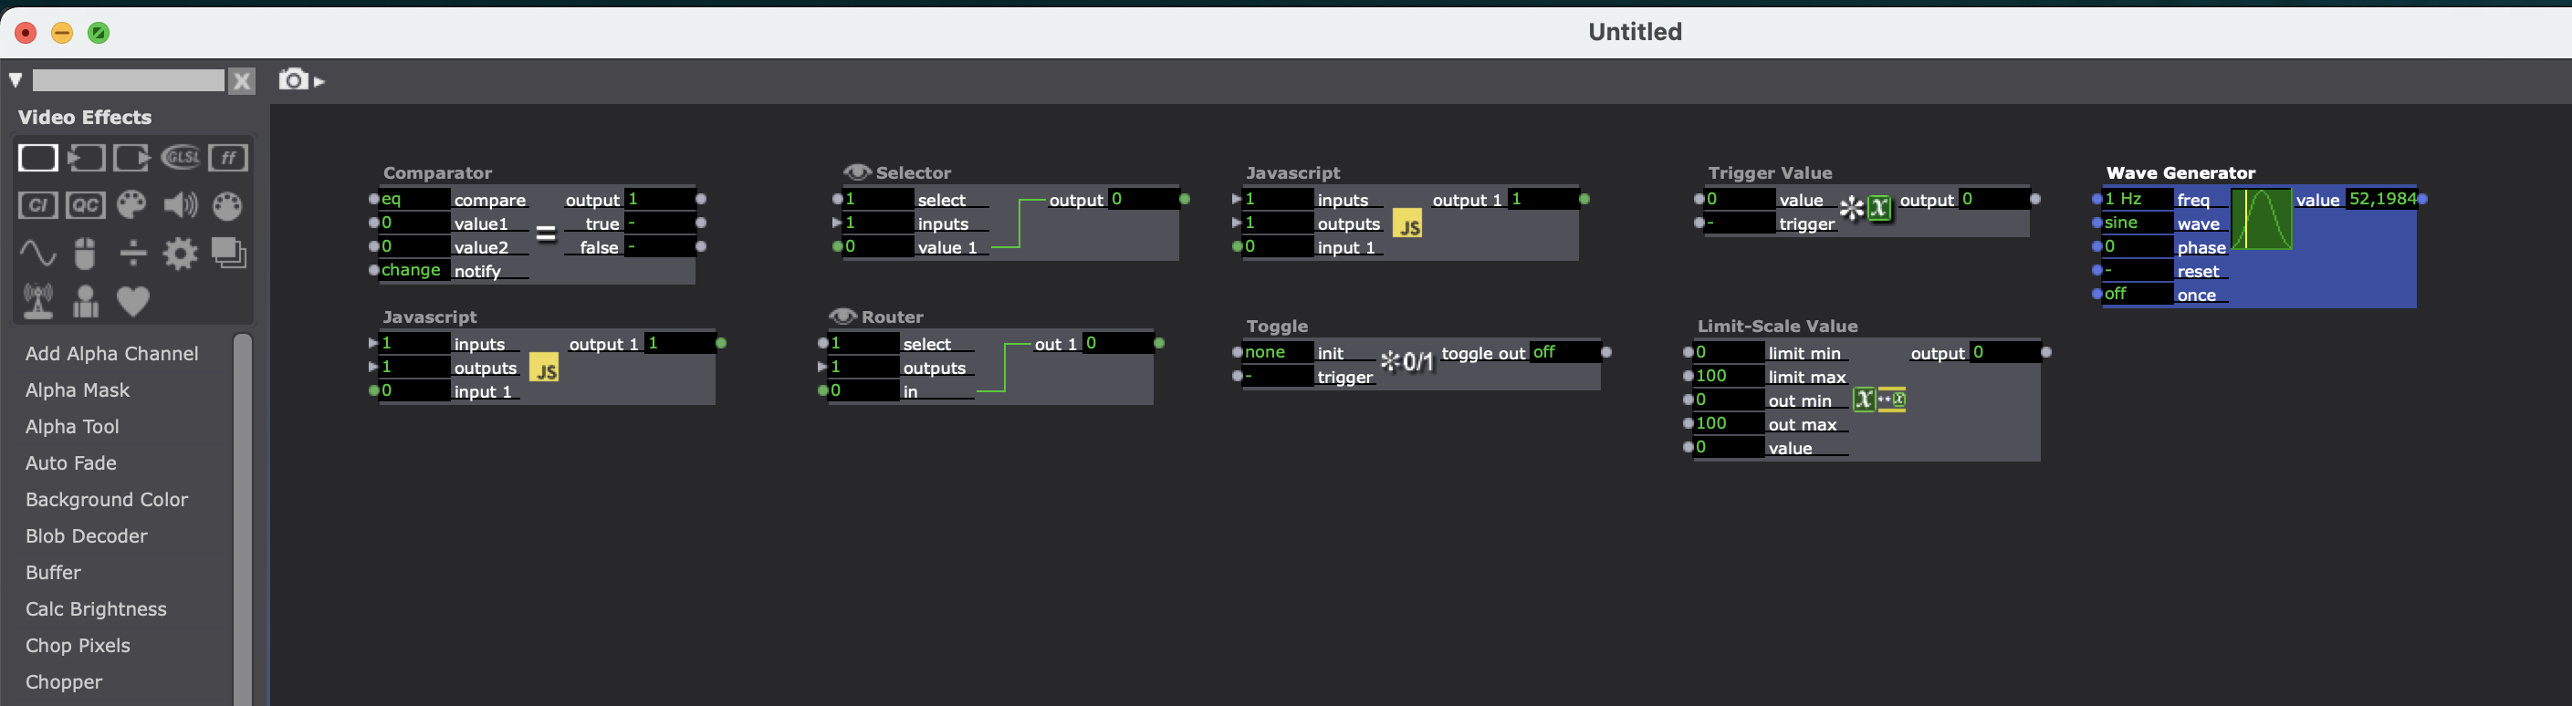Click the Trigger Value actor icon
Screen dimensions: 2572x706
pyautogui.click(x=1866, y=207)
